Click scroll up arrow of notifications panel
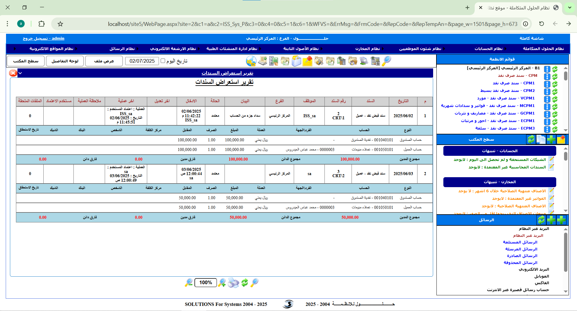577x311 pixels. click(x=566, y=149)
